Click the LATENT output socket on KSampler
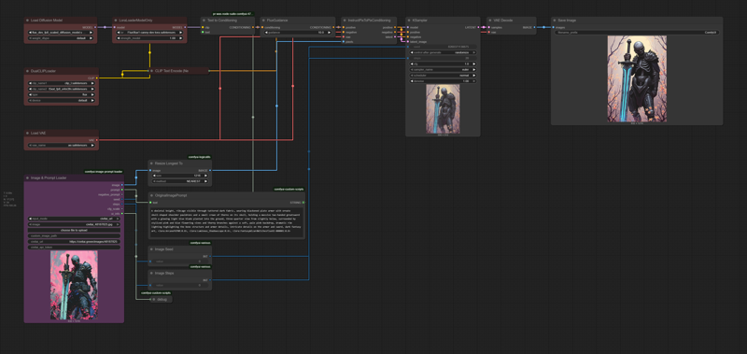Image resolution: width=747 pixels, height=354 pixels. pos(478,28)
